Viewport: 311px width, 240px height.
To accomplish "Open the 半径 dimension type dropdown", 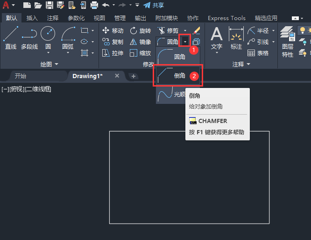I will tap(274, 30).
